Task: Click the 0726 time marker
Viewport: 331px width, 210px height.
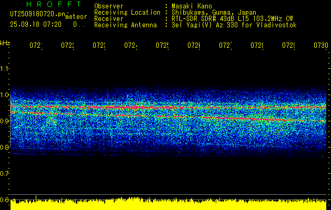Action: [194, 46]
